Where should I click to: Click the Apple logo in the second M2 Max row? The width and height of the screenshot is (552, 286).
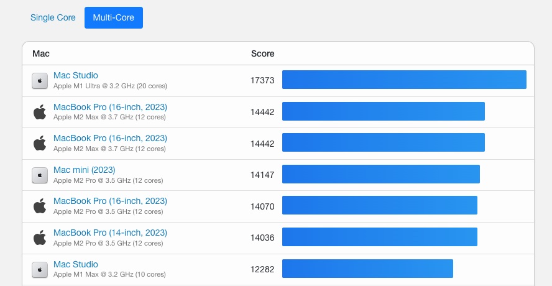point(40,144)
